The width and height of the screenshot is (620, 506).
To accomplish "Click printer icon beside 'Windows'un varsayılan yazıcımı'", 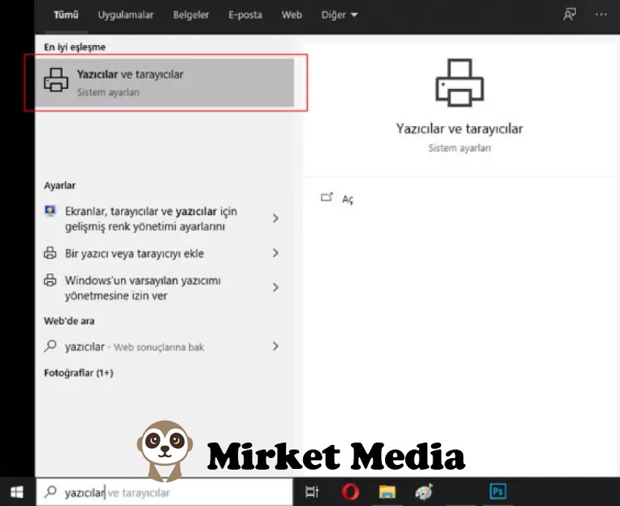I will click(x=50, y=280).
